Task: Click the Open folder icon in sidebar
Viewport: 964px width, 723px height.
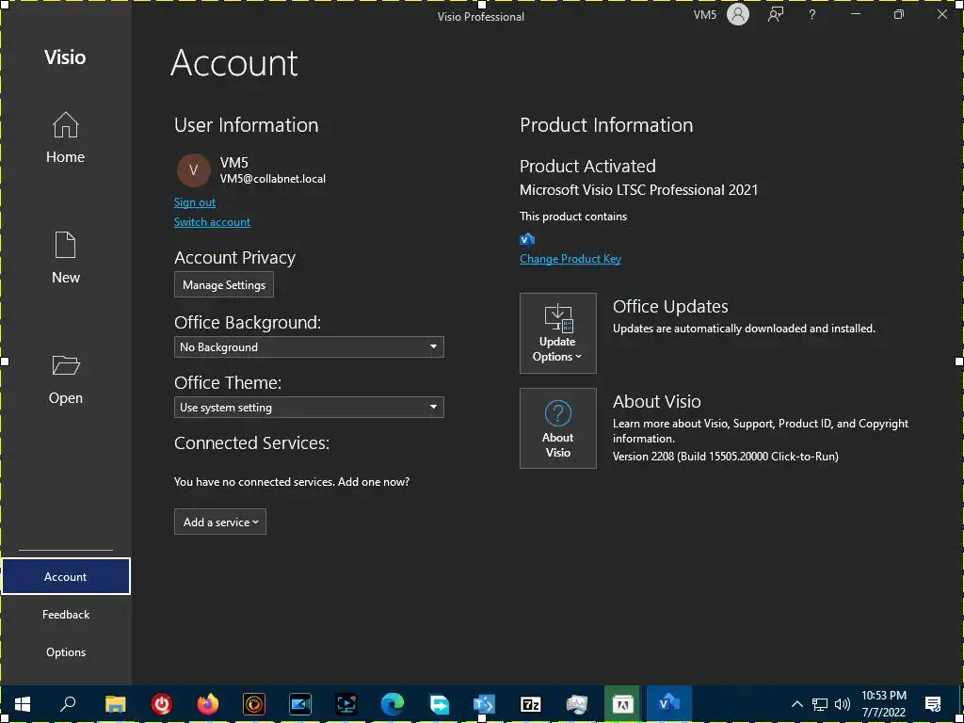Action: tap(66, 365)
